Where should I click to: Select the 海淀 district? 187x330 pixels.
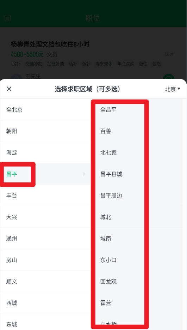pyautogui.click(x=45, y=152)
